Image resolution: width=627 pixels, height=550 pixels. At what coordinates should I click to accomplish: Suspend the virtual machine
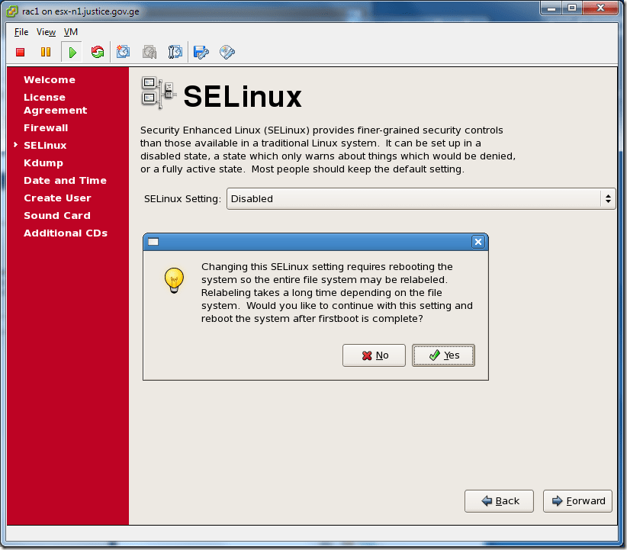[46, 52]
